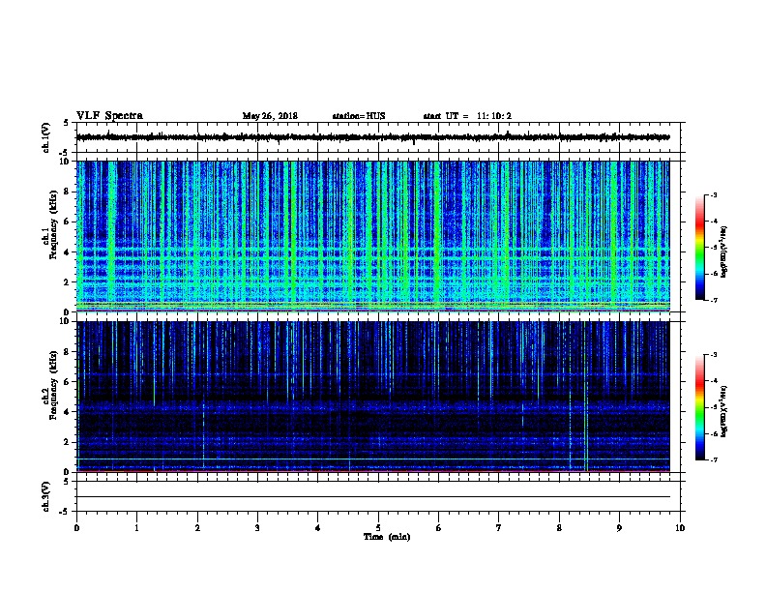
Task: Click the "-3" label on the upper color bar
Action: coord(713,194)
